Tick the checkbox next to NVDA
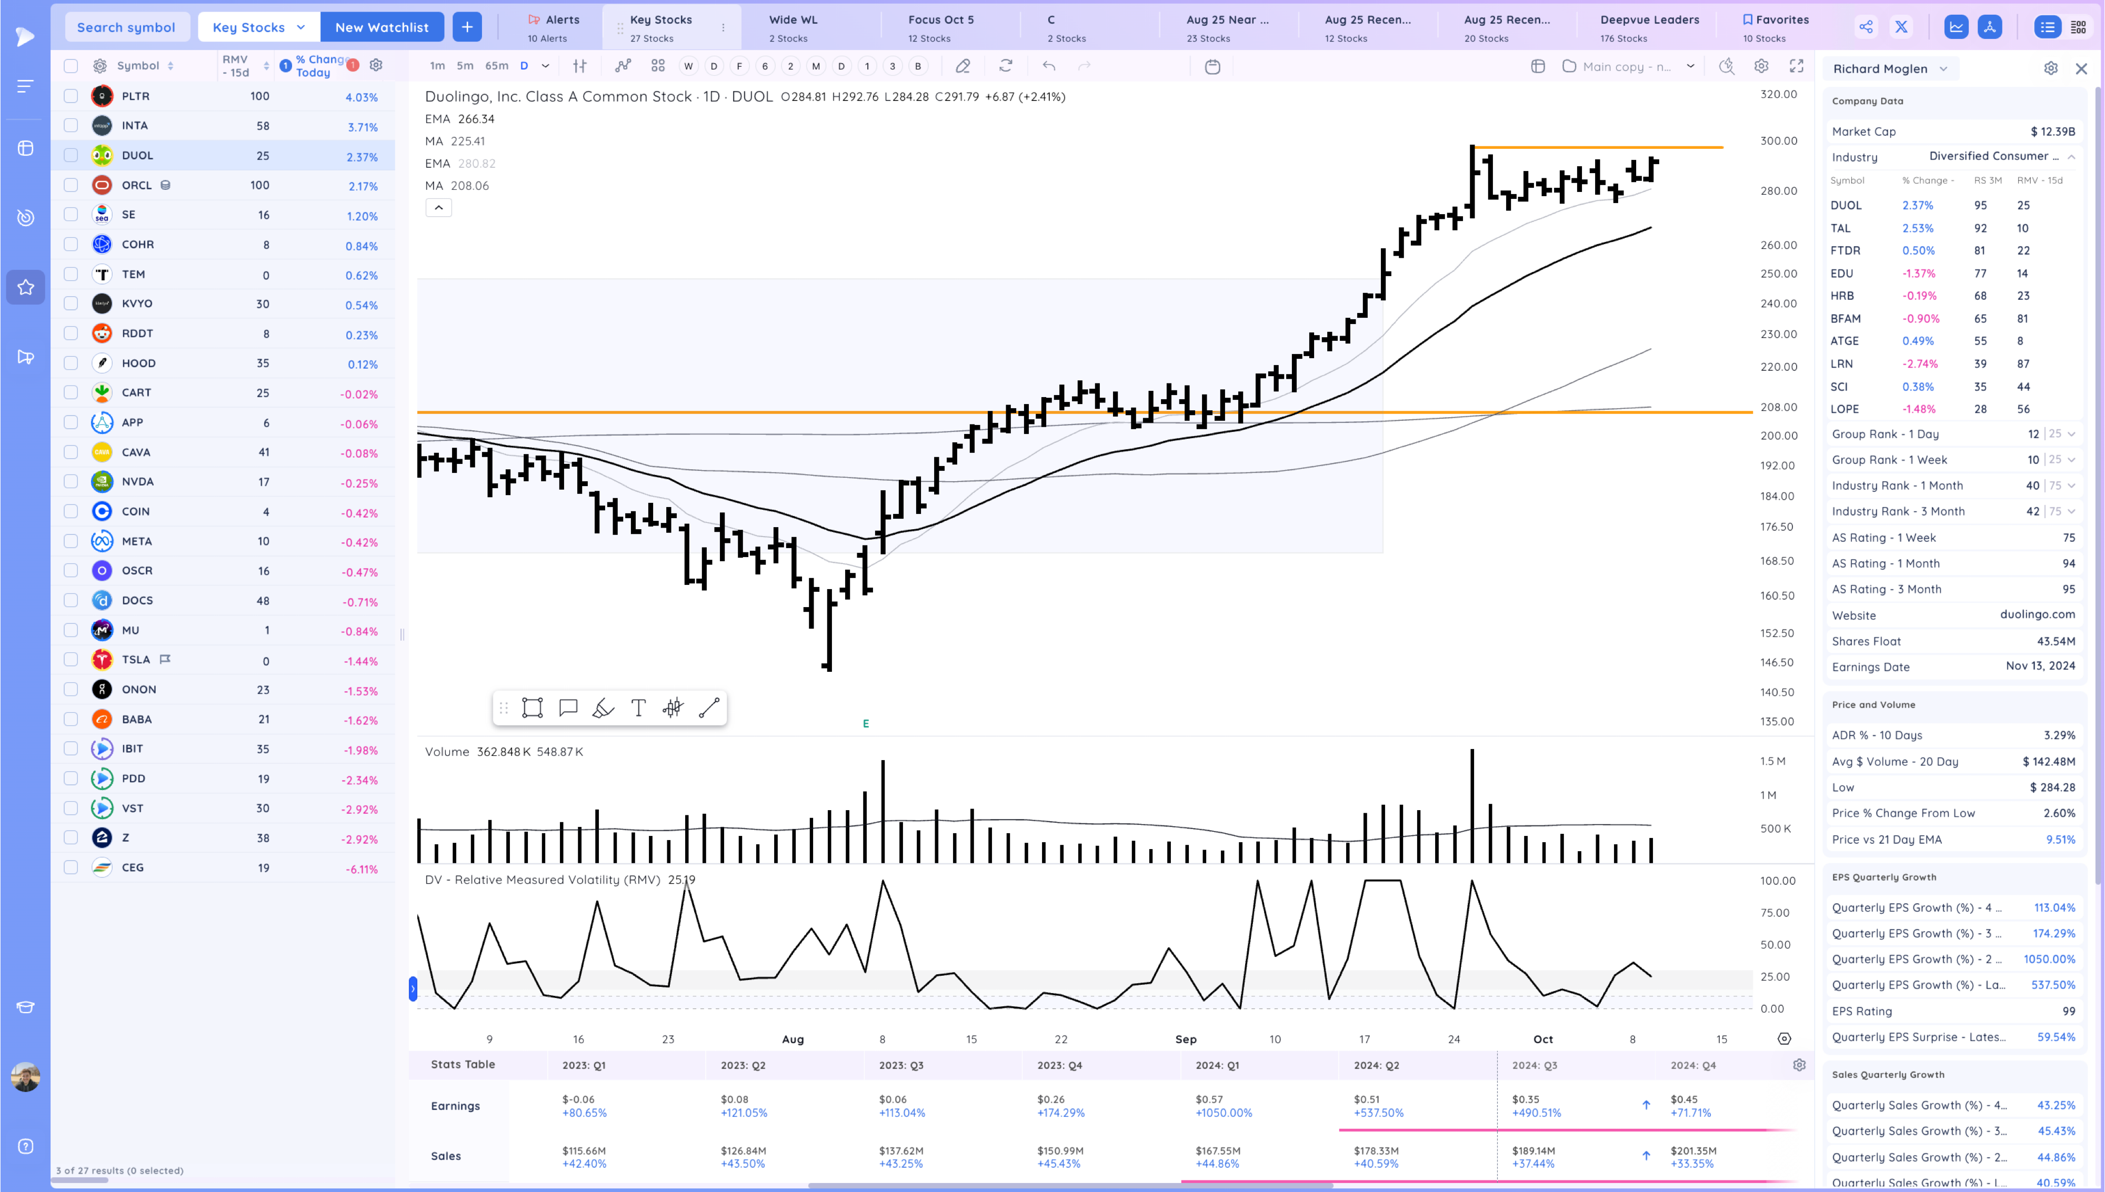This screenshot has height=1192, width=2105. point(71,481)
